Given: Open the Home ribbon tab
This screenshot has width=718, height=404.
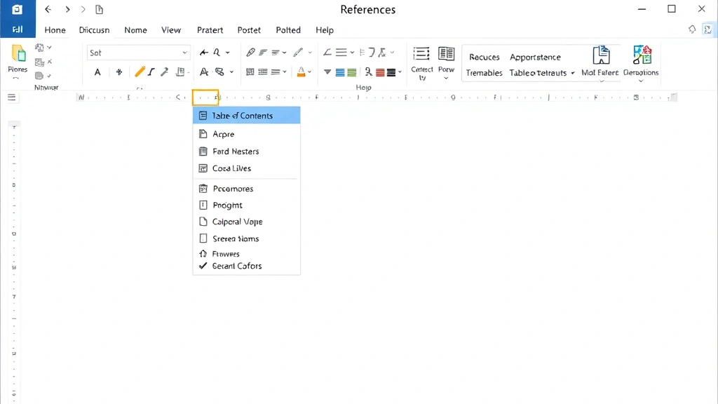Looking at the screenshot, I should tap(55, 30).
